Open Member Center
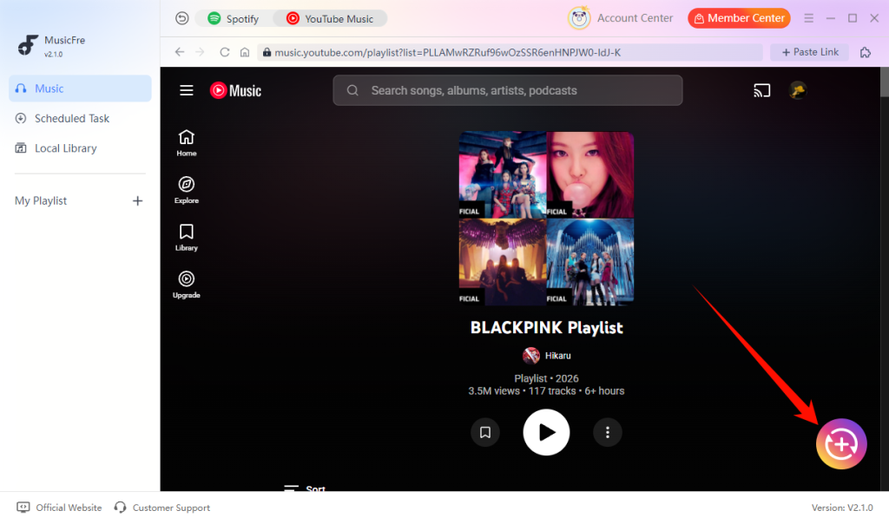 pos(739,18)
